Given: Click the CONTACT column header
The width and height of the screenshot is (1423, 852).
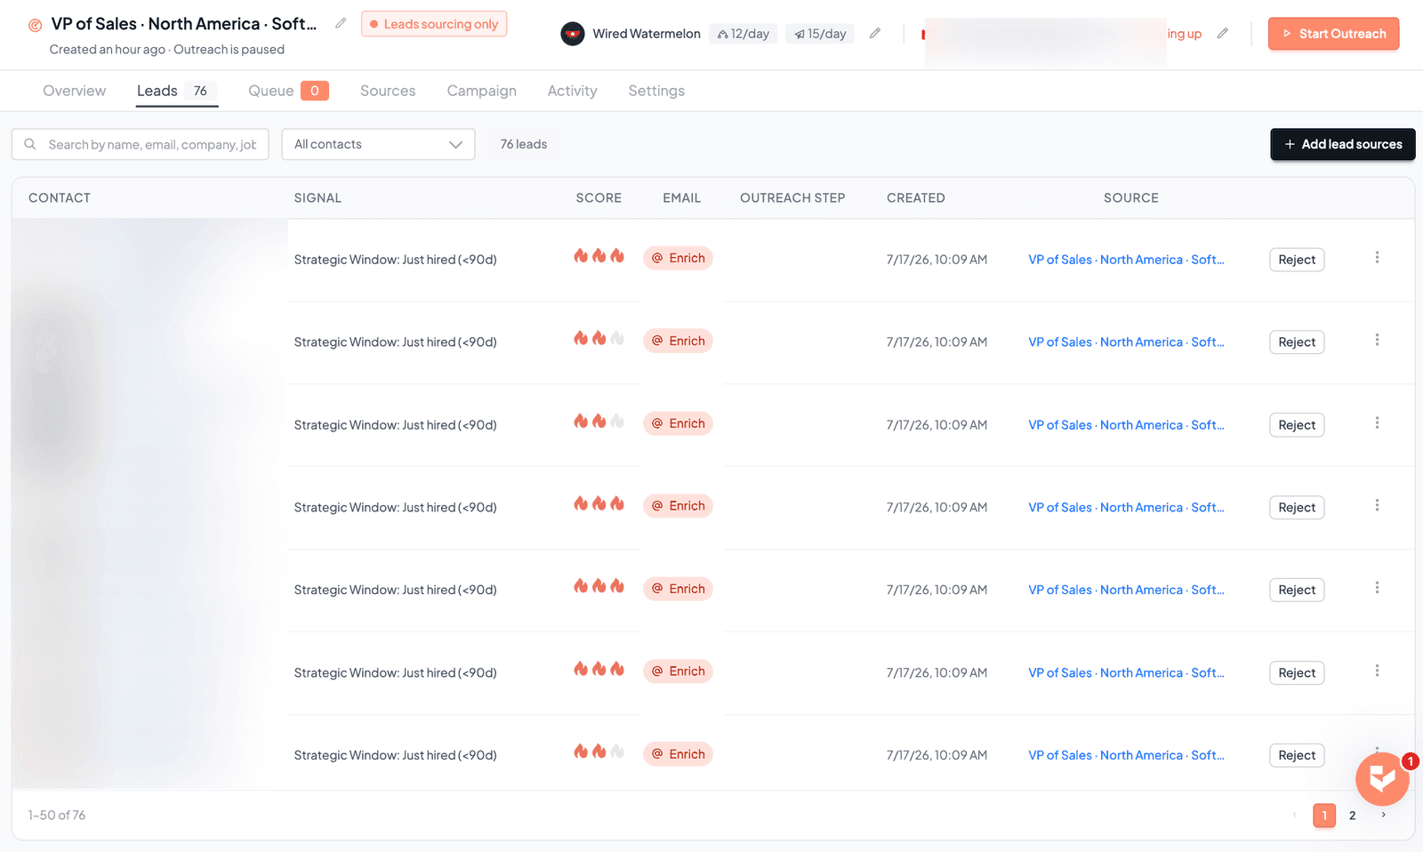Looking at the screenshot, I should [60, 198].
